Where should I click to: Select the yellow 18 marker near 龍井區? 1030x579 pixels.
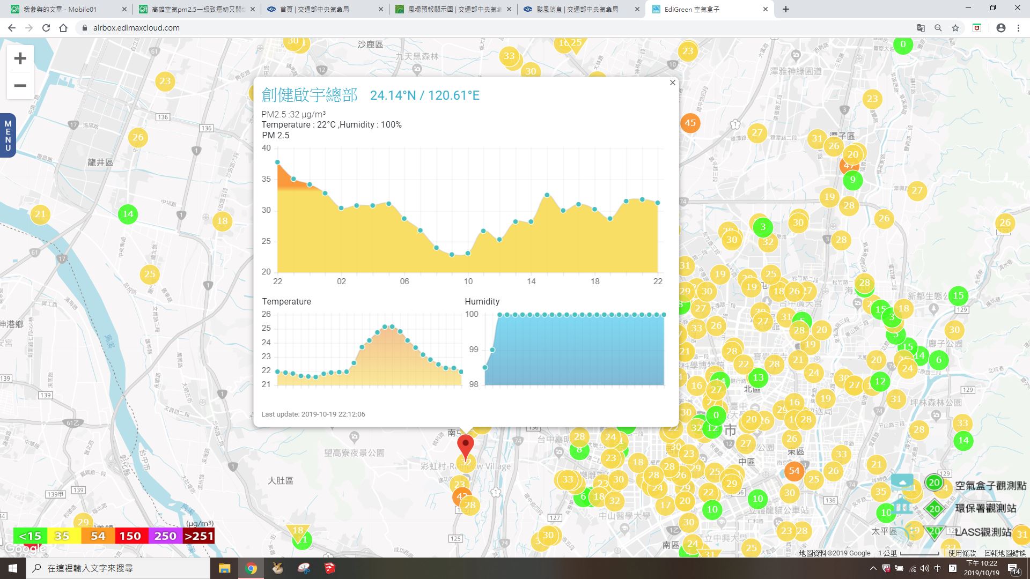click(x=222, y=220)
